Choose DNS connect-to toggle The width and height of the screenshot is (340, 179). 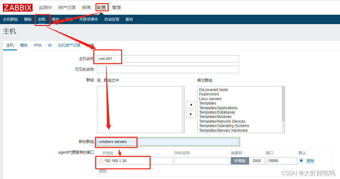pos(257,161)
